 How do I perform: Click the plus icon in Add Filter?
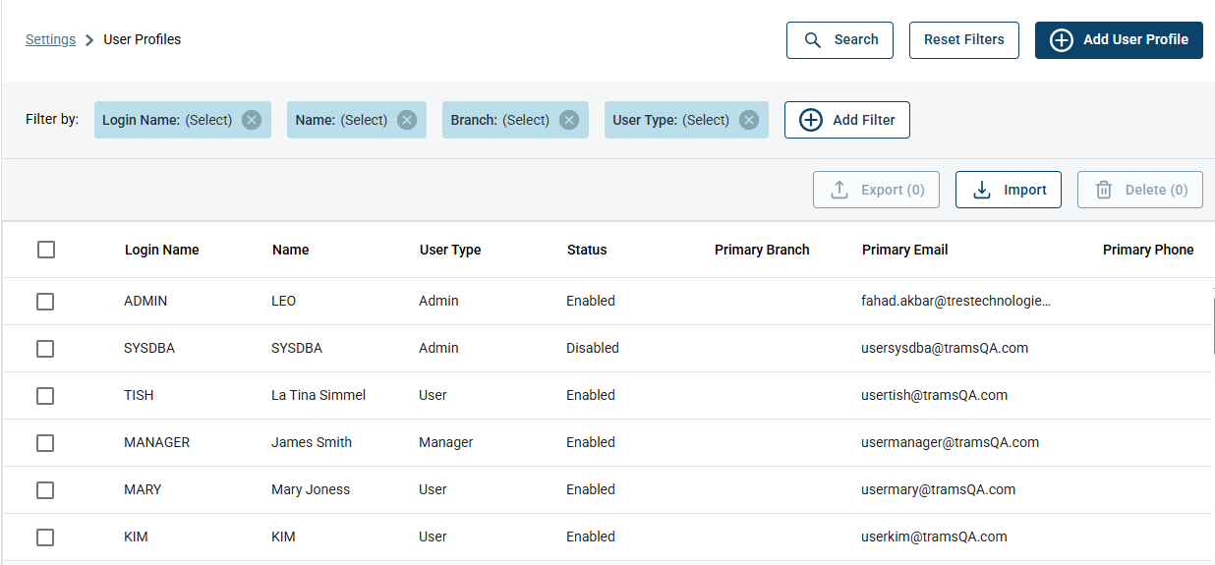click(x=810, y=120)
